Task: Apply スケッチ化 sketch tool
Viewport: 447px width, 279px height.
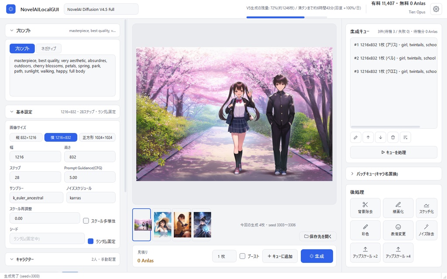Action: 426,208
